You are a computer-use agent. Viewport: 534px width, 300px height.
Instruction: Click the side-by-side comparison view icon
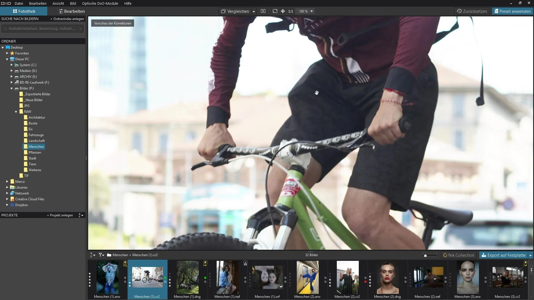click(x=263, y=11)
